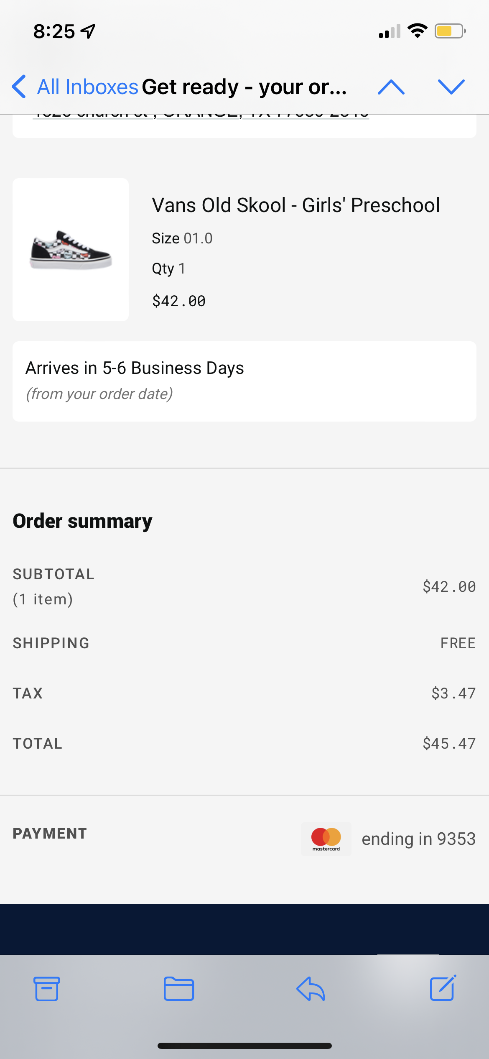Tap the Mastercard logo
The height and width of the screenshot is (1059, 489).
(x=326, y=839)
